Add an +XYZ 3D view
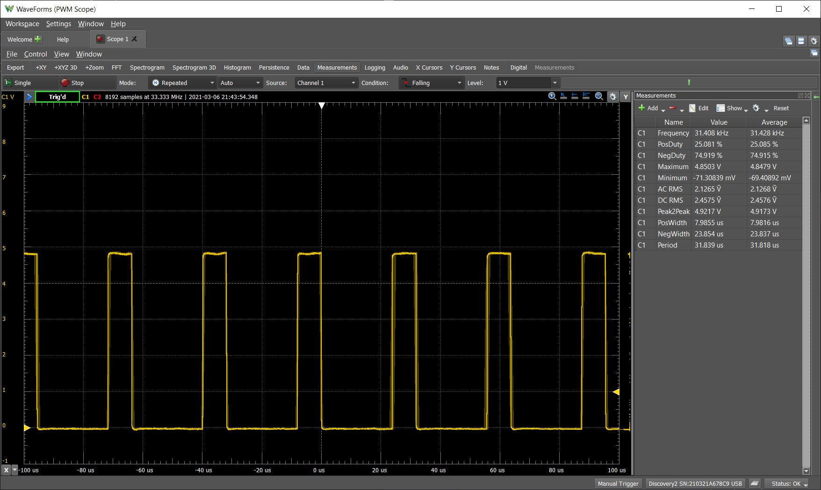Screen dimensions: 821x490 [x=65, y=68]
